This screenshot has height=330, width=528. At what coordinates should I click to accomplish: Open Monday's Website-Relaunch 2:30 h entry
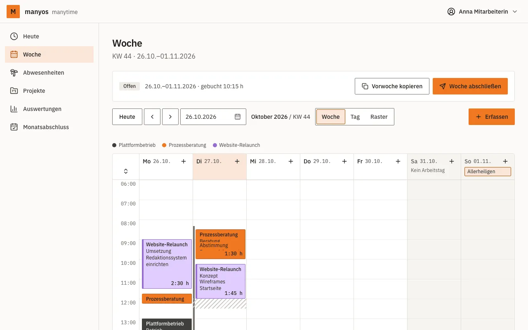[167, 264]
